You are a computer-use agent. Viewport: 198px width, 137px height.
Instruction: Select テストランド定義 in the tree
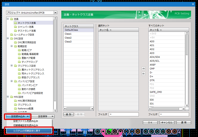pyautogui.click(x=27, y=31)
